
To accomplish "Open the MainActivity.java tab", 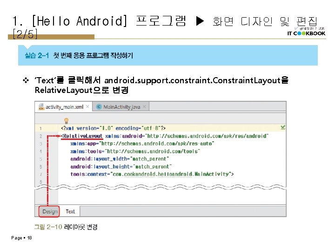I will [x=121, y=107].
